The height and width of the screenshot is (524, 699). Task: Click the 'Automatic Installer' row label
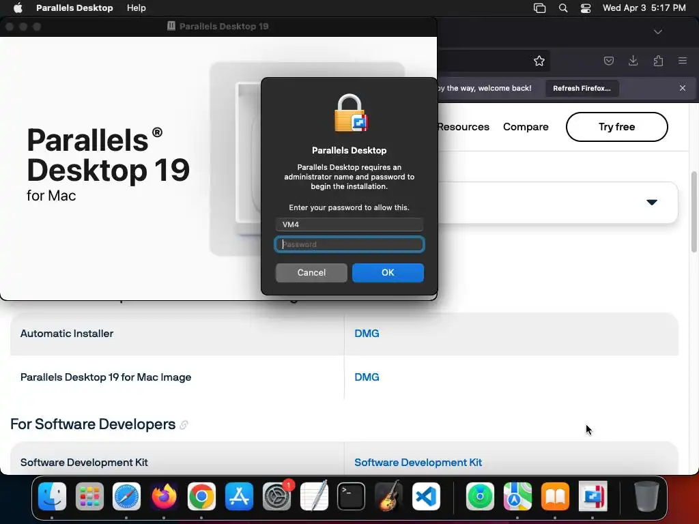[67, 333]
